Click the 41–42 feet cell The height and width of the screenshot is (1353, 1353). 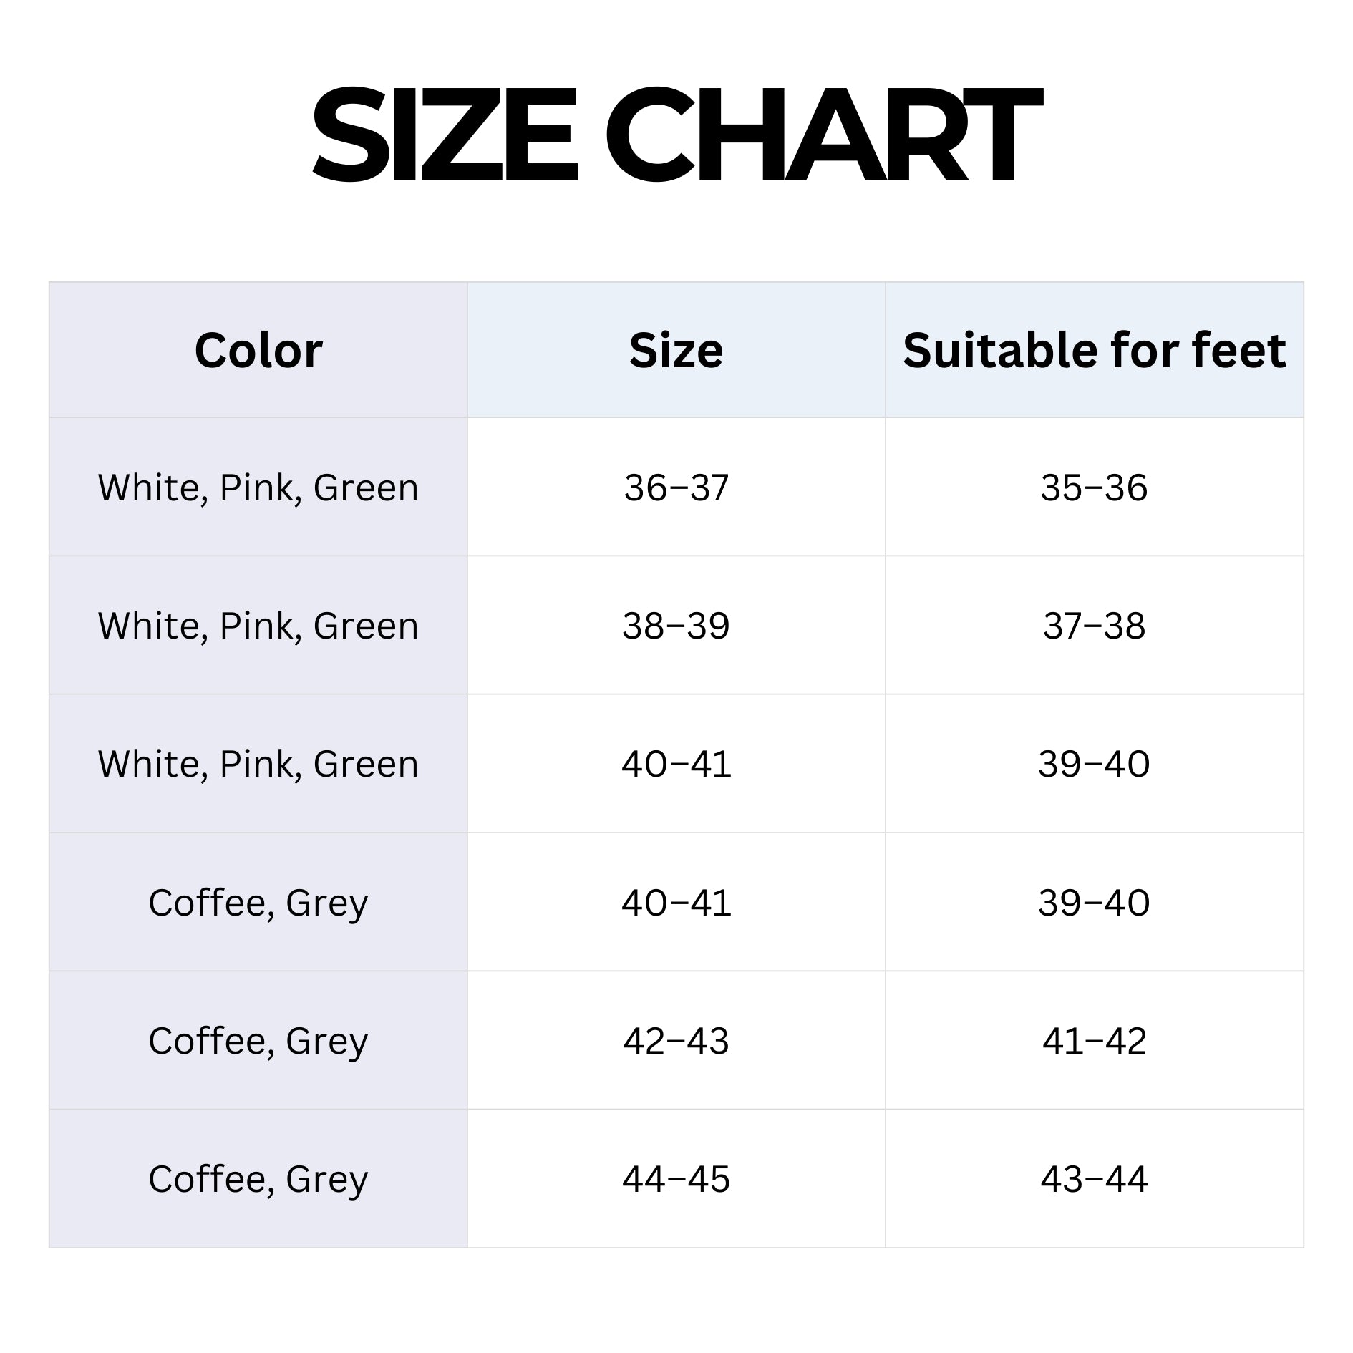(1094, 1040)
